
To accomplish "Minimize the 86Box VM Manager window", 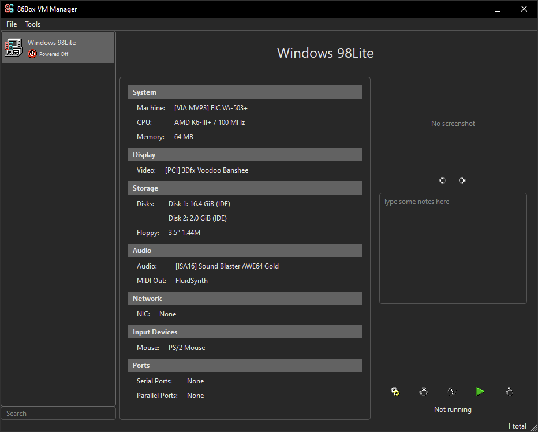I will [x=472, y=9].
